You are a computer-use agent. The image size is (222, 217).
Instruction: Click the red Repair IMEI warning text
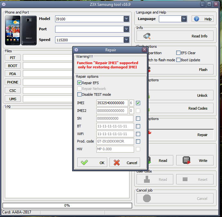coord(108,65)
